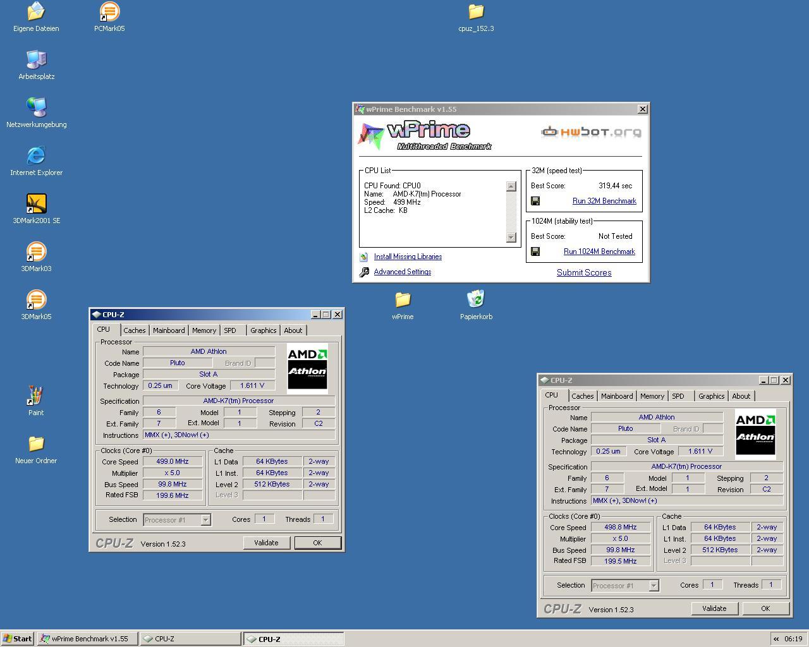This screenshot has width=809, height=647.
Task: Select first CPU-Z taskbar button
Action: point(190,639)
